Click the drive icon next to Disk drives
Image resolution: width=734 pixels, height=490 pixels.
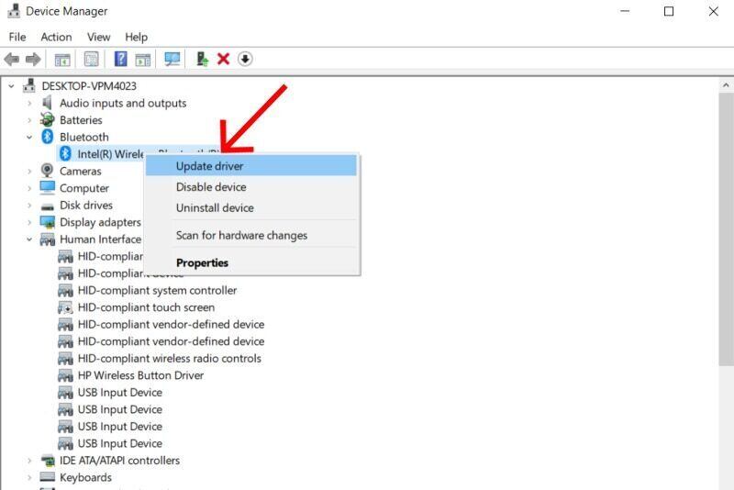pos(48,206)
